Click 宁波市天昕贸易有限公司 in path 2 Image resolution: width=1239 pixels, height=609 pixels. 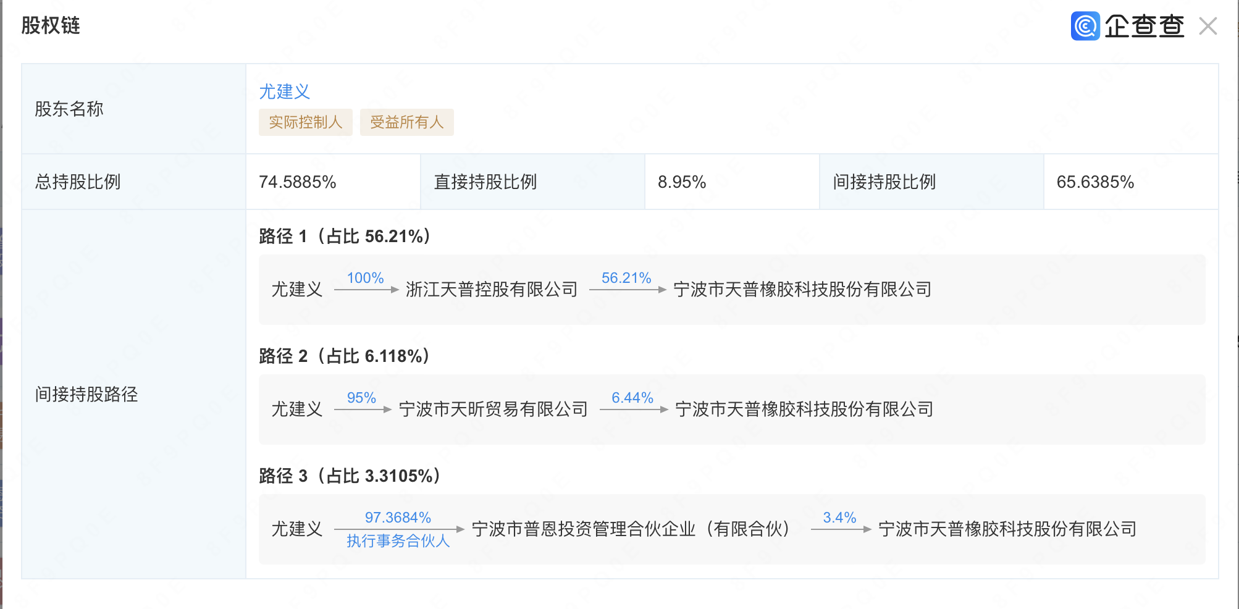[493, 409]
